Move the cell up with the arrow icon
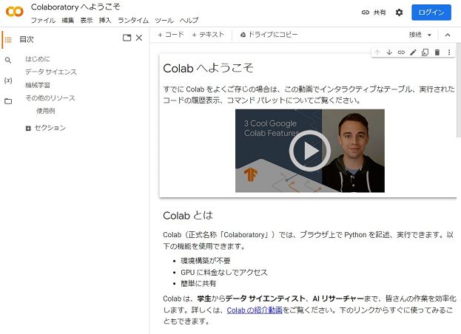This screenshot has height=334, width=461. pyautogui.click(x=377, y=52)
